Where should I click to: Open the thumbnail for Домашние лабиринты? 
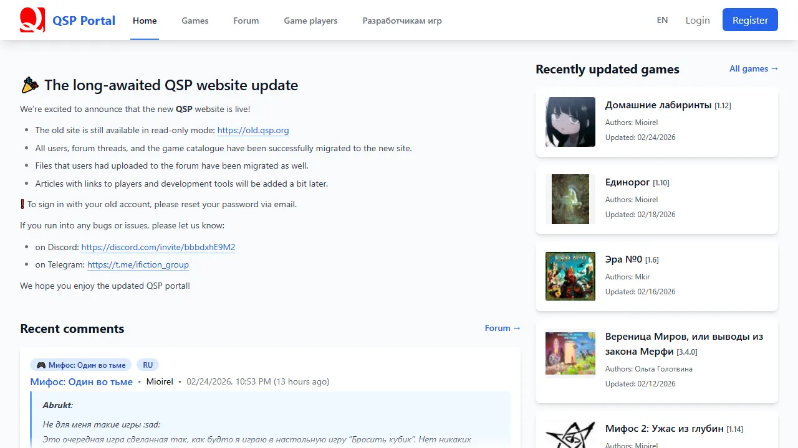[570, 122]
